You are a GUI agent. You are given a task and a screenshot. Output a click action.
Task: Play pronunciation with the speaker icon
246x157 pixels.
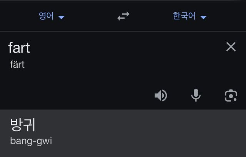tap(161, 95)
